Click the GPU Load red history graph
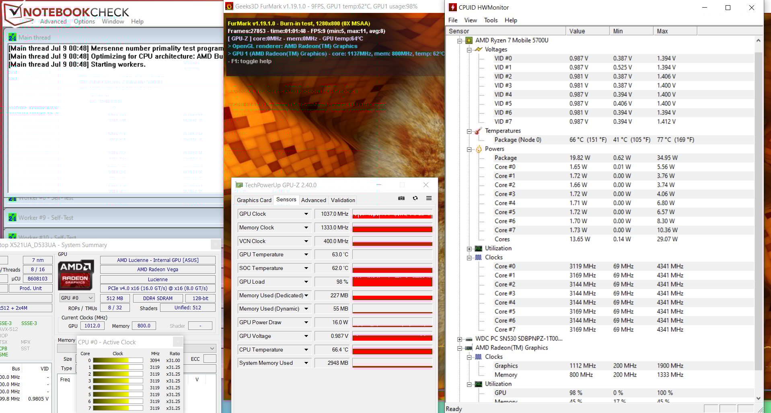The width and height of the screenshot is (771, 413). click(x=392, y=282)
